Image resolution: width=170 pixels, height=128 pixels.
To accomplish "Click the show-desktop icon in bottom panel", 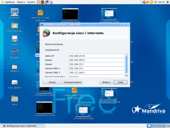I will click(x=168, y=126).
